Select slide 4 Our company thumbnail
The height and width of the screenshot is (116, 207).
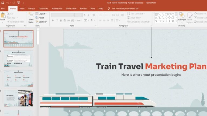tap(19, 98)
